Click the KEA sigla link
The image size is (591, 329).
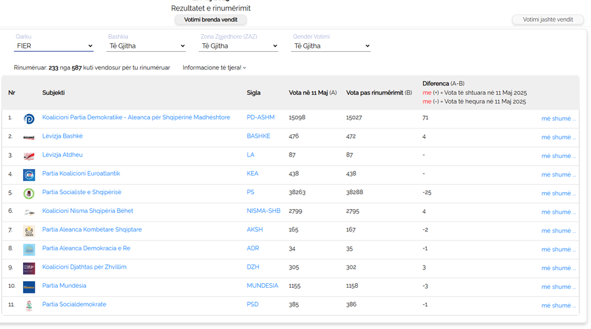pyautogui.click(x=253, y=173)
